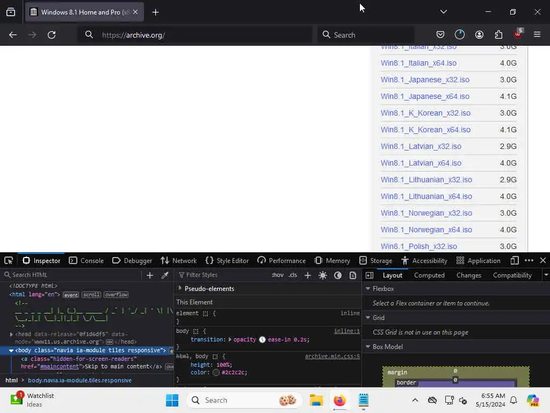Open the list all tabs dropdown
The width and height of the screenshot is (550, 413).
point(443,12)
